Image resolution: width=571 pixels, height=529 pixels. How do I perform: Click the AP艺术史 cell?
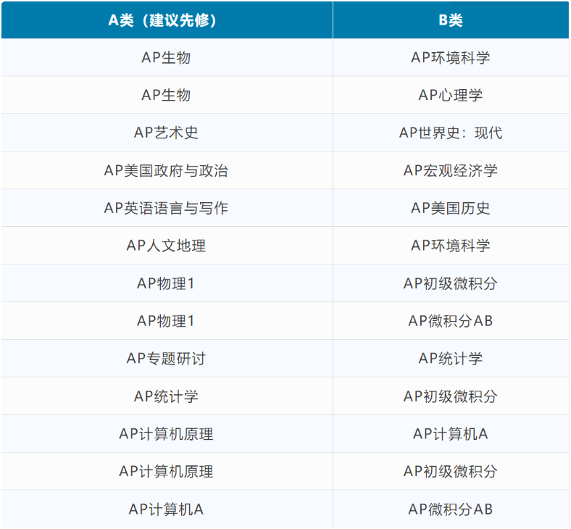(x=167, y=133)
